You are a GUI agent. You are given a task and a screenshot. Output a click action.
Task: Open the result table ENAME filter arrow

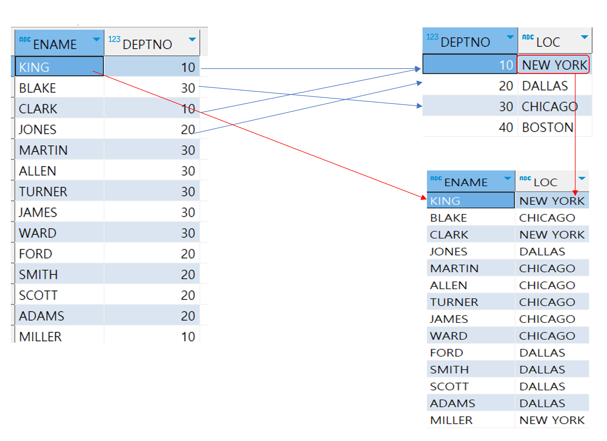[x=507, y=178]
